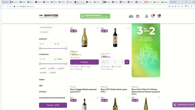Image resolution: width=195 pixels, height=110 pixels.
Task: Select the до 500 ₽ price chip
Action: coord(43,68)
